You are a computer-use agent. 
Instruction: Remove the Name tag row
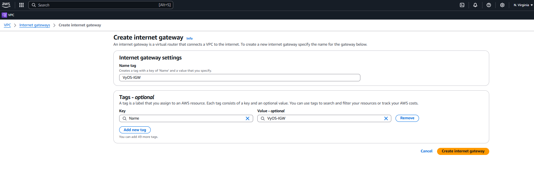pos(407,118)
